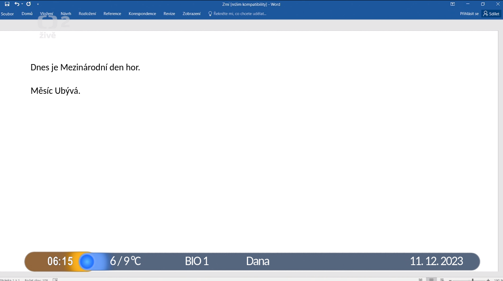Click the time 06:15 in the overlay bar

pyautogui.click(x=60, y=262)
